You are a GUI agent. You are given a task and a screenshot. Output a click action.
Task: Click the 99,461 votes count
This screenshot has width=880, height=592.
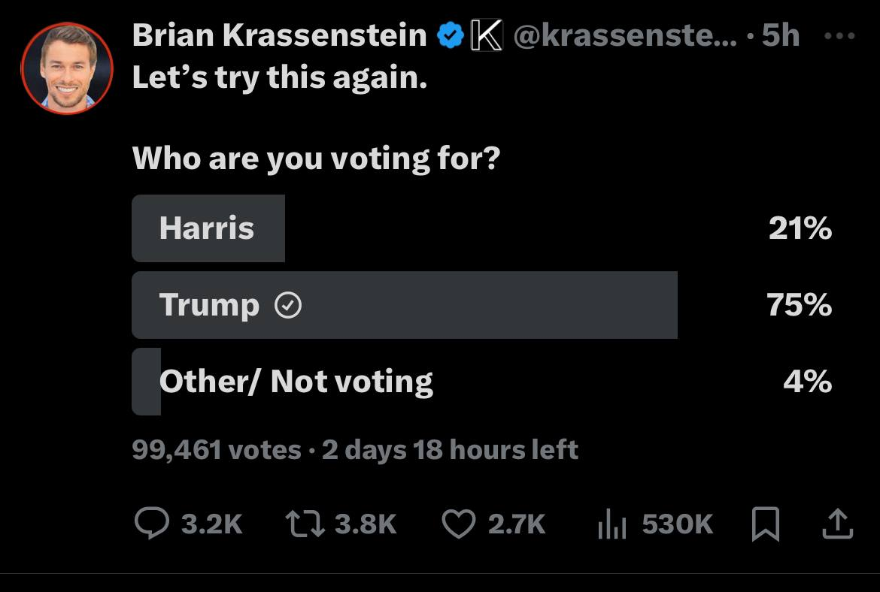point(216,450)
